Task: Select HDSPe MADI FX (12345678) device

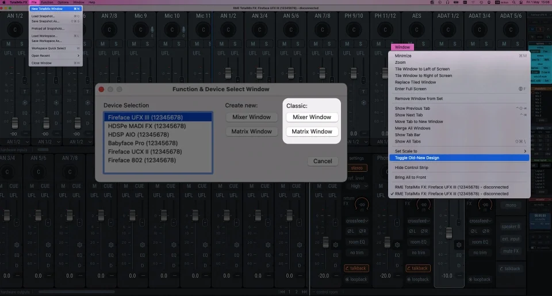Action: (x=158, y=126)
